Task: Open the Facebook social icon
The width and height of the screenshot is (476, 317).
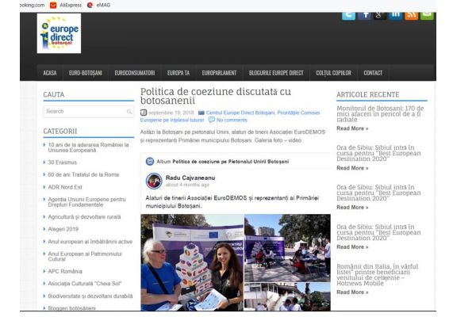Action: point(364,16)
